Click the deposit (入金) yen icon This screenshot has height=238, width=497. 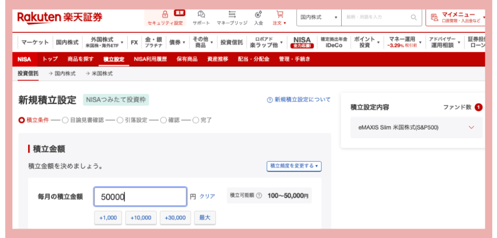tap(258, 14)
